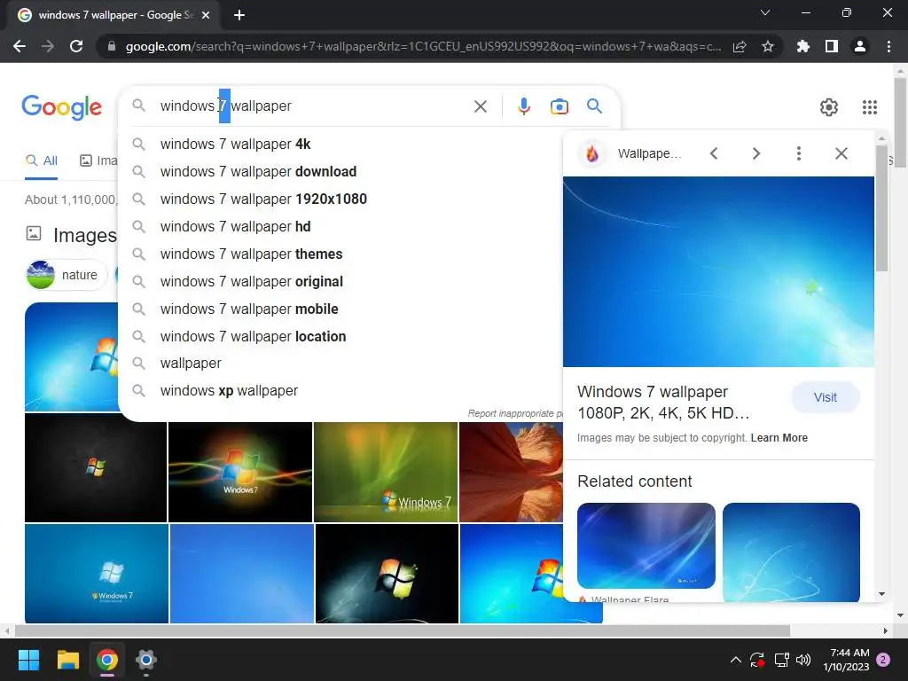Go to next image in preview panel

(x=756, y=153)
